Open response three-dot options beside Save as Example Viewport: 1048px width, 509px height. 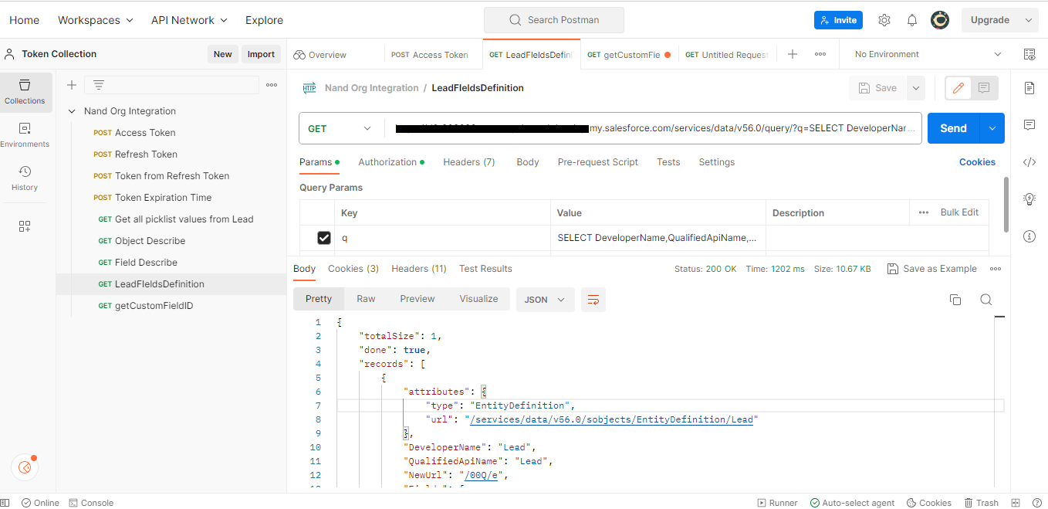click(x=996, y=269)
